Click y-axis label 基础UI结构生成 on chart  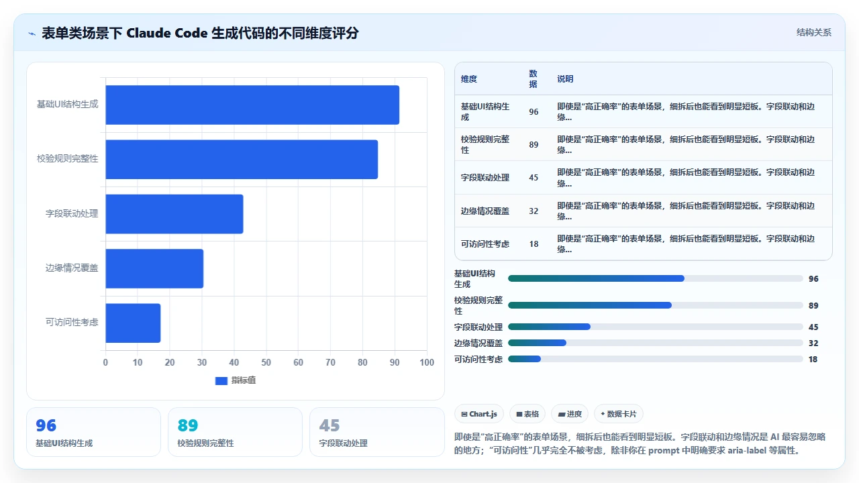click(x=67, y=104)
